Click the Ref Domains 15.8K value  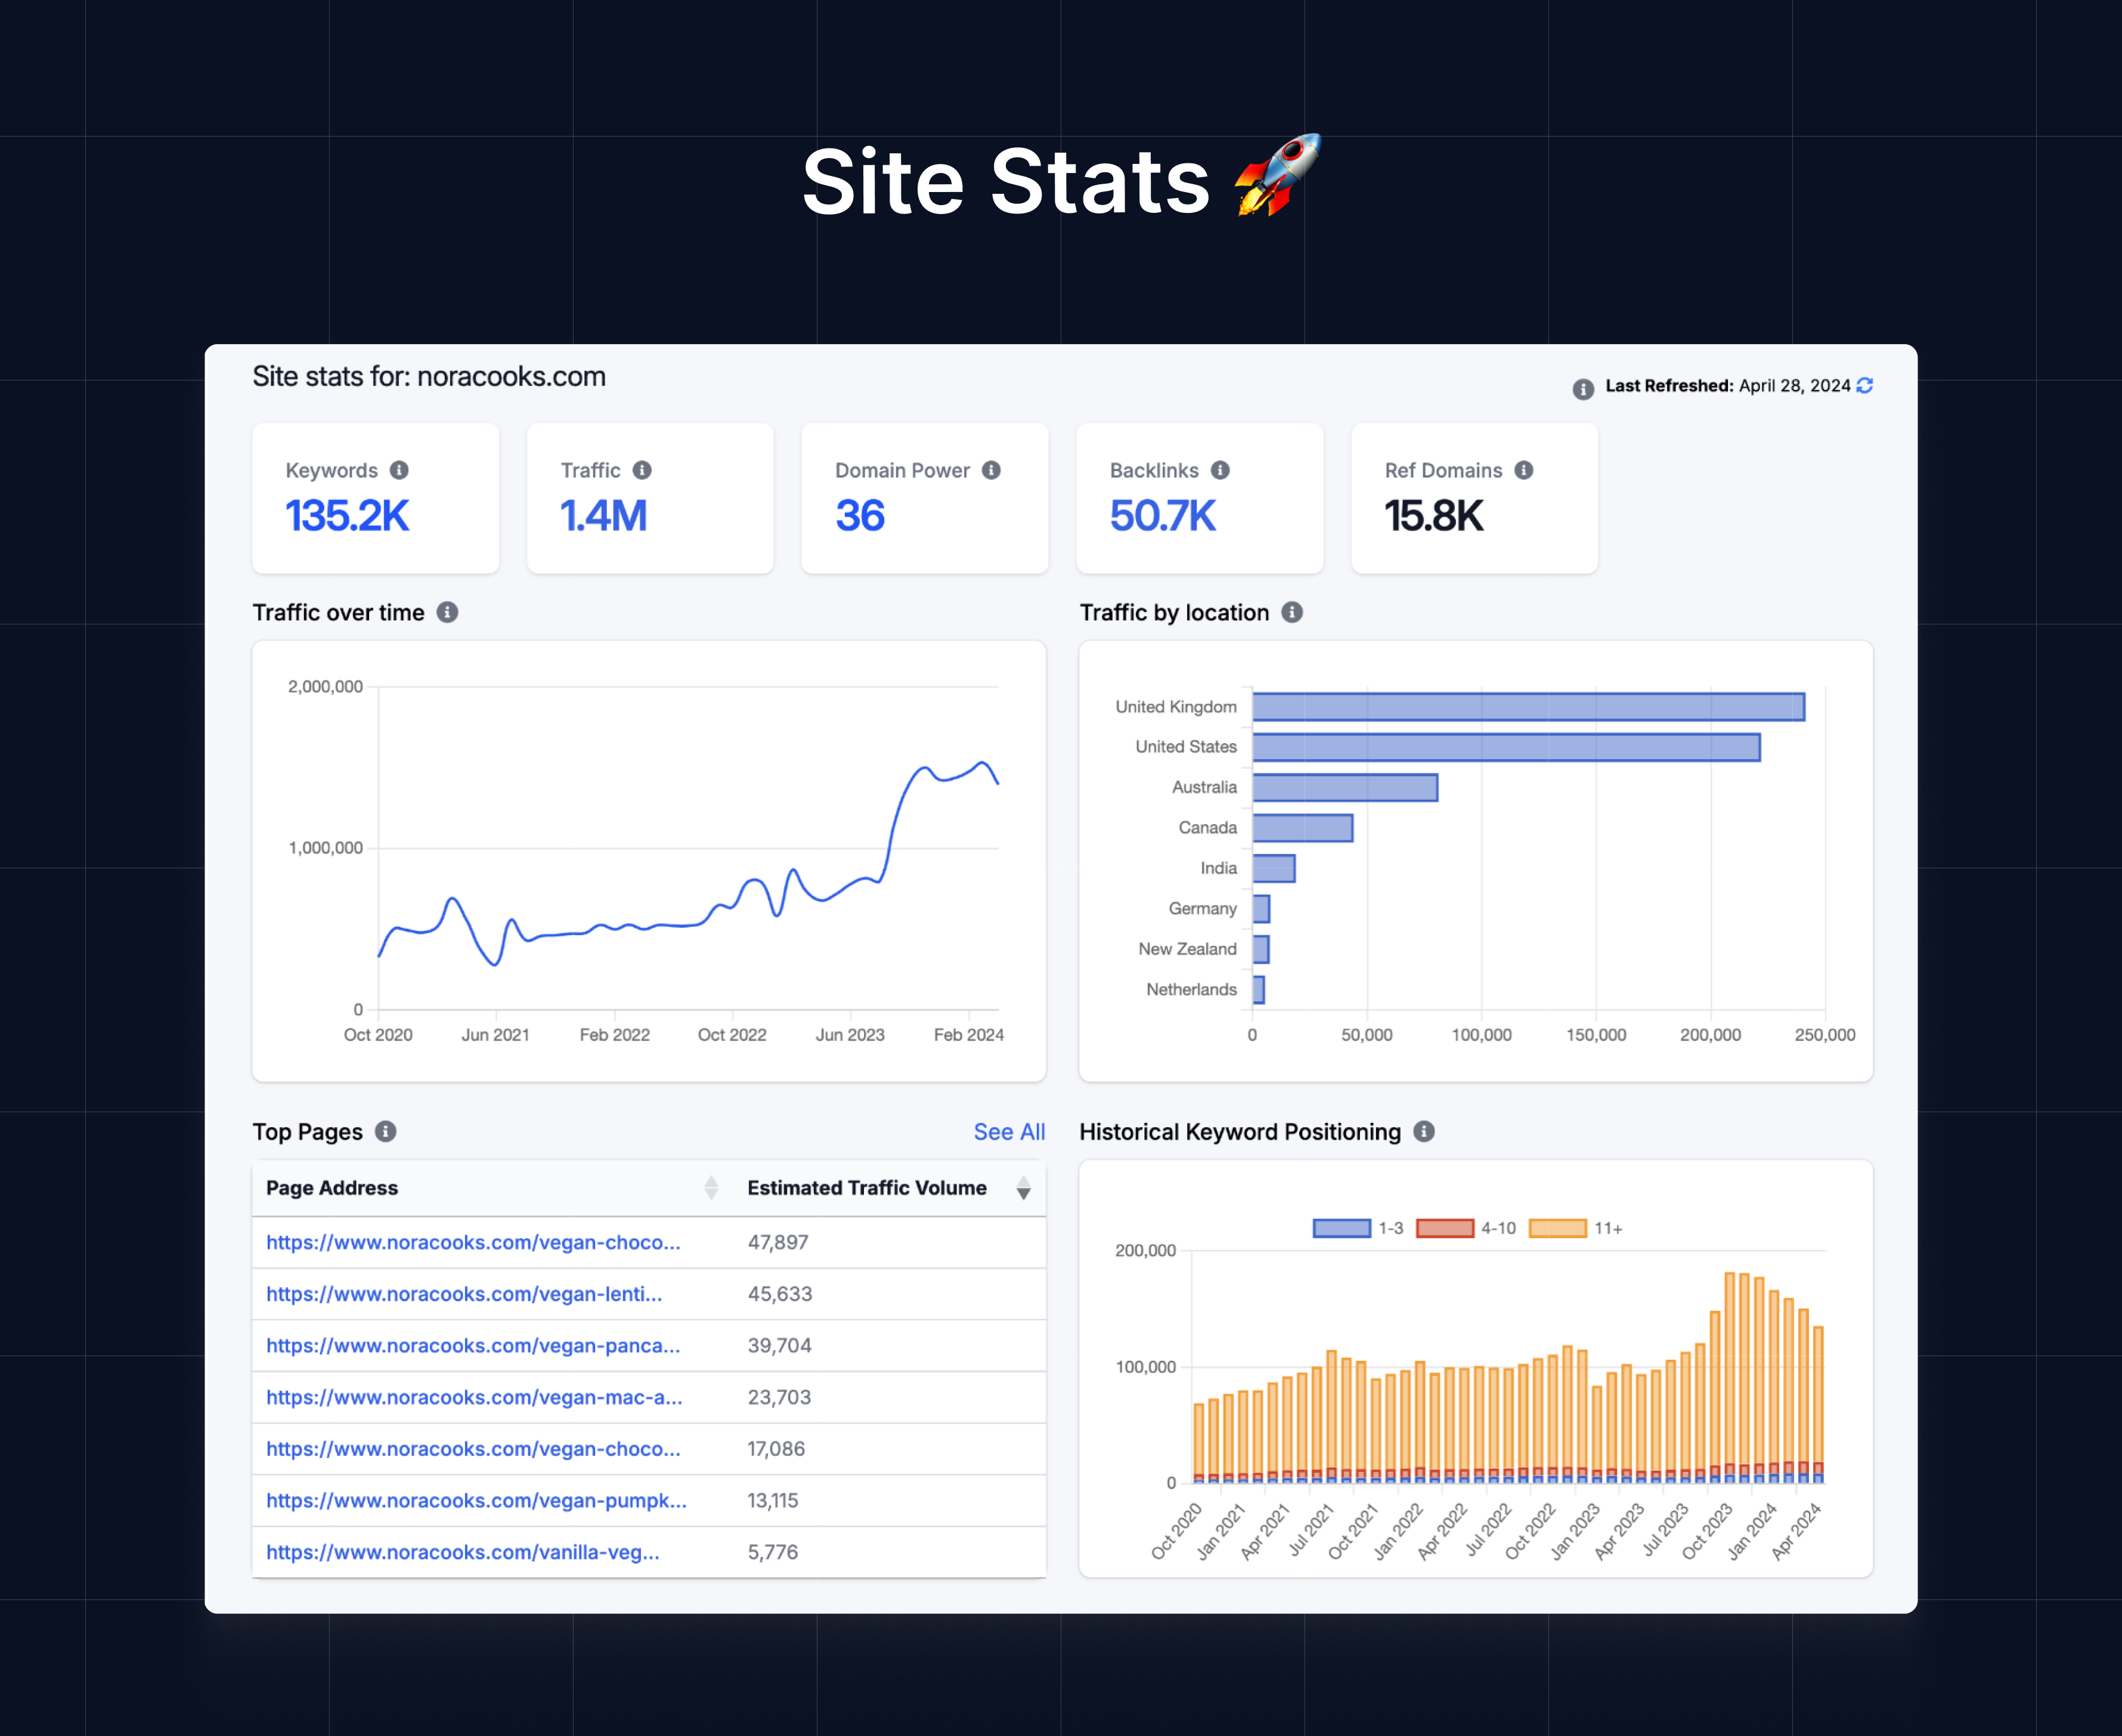pyautogui.click(x=1435, y=516)
